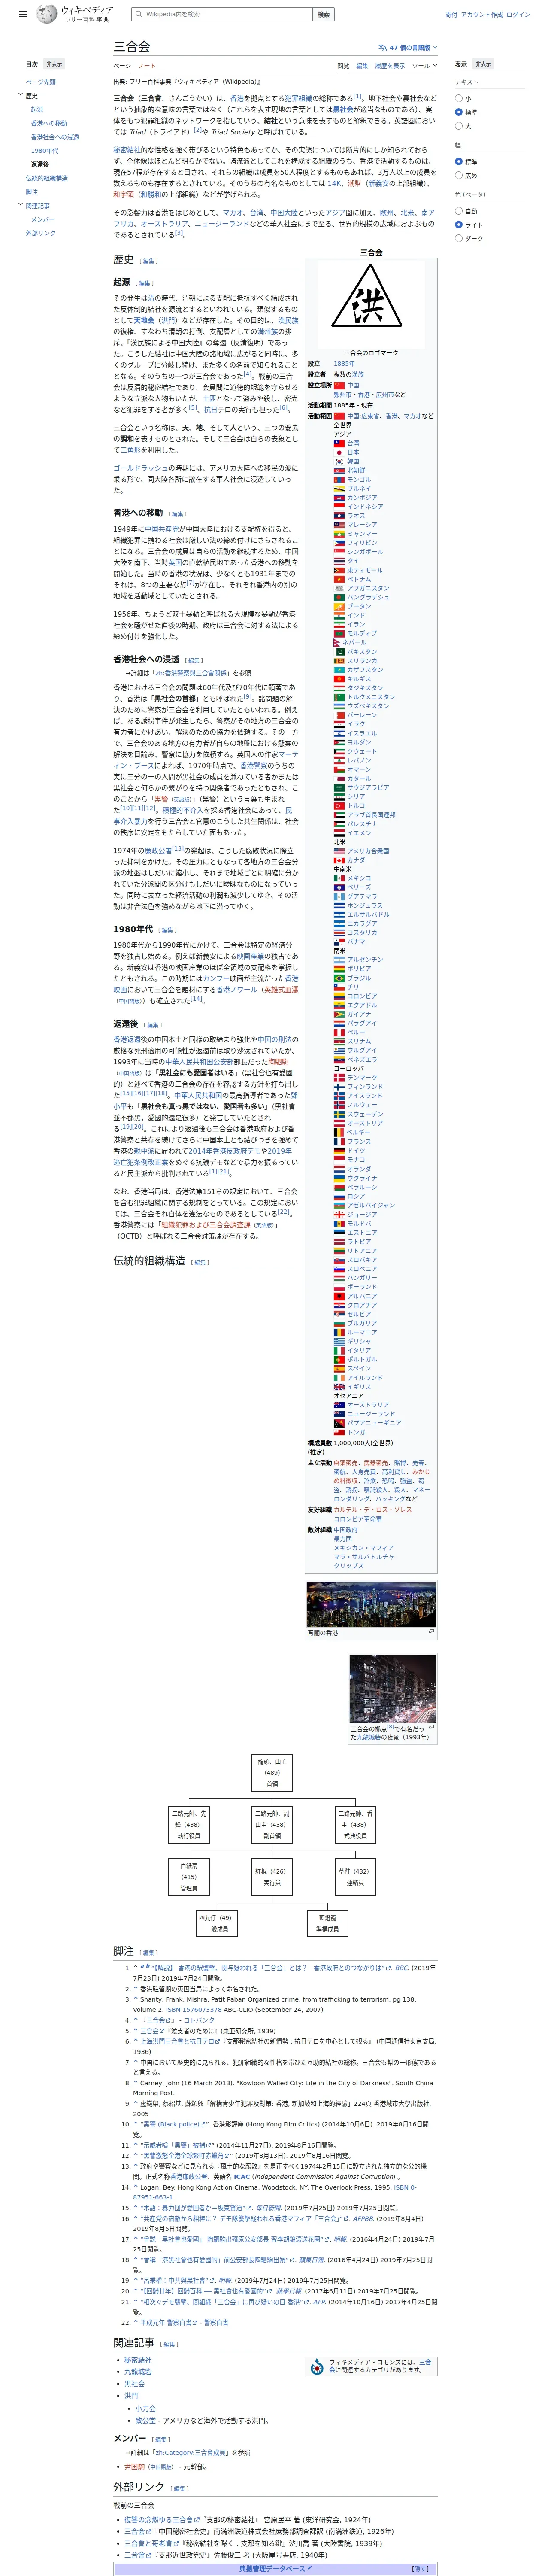Click the flag icon beside ニュージーランド
Screen dimensions: 551x2576
pos(339,1414)
